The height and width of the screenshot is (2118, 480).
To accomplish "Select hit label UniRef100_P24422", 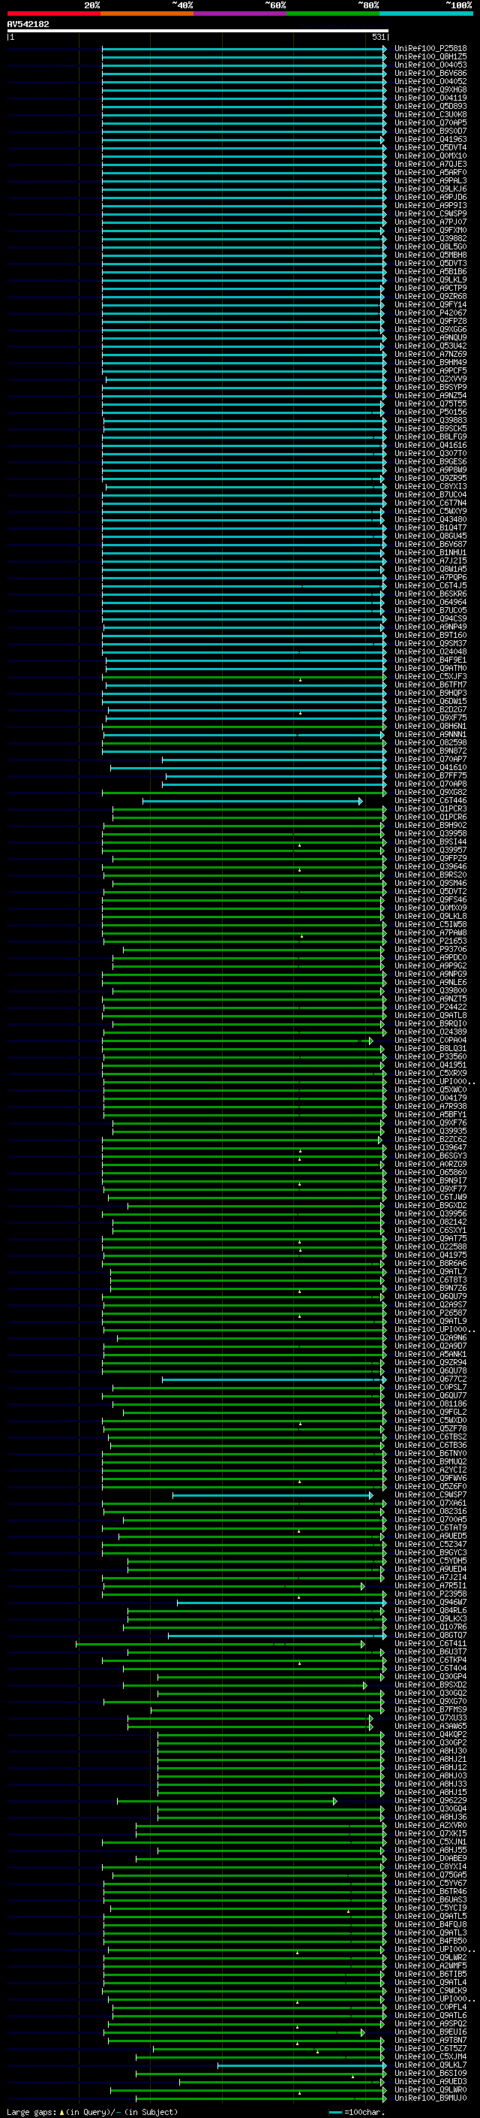I will [x=430, y=1008].
